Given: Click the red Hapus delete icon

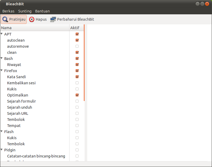Looking at the screenshot, I should coord(32,19).
